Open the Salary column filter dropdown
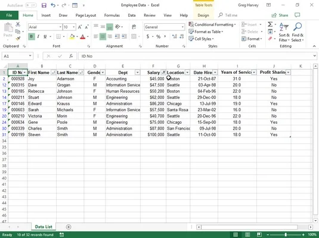The image size is (319, 238). click(x=163, y=73)
